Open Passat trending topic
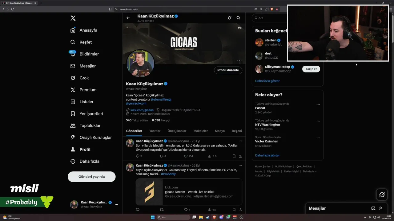394x221 pixels. tap(260, 108)
